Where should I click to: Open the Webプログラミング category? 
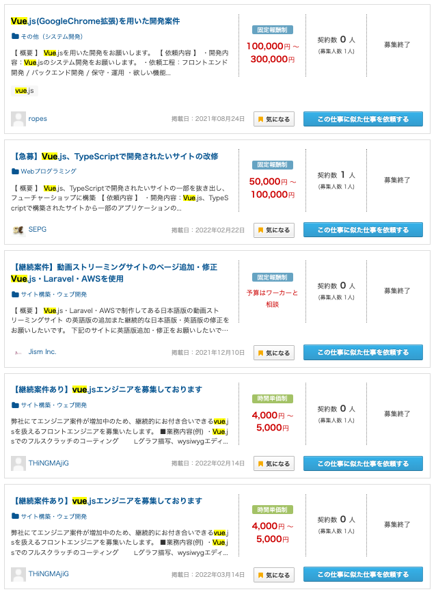pos(49,172)
